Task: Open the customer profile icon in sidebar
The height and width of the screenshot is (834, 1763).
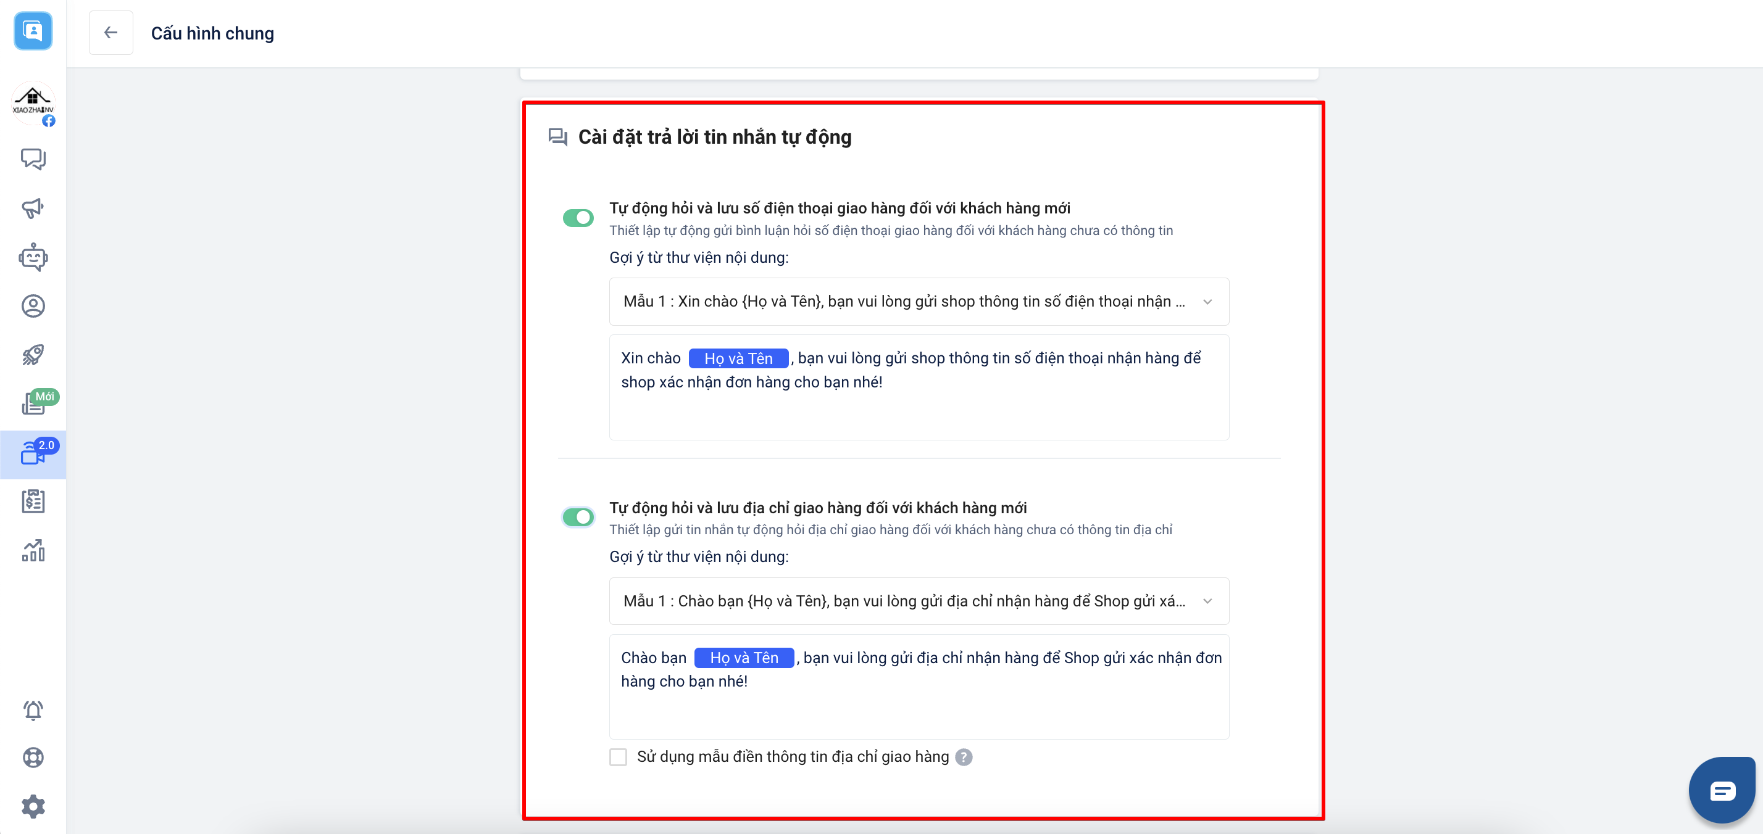Action: coord(33,306)
